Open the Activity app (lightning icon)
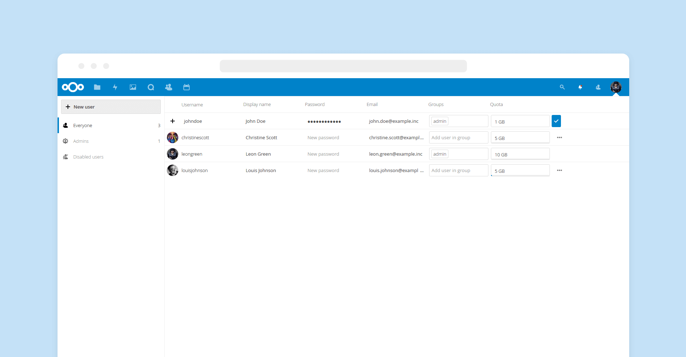 tap(115, 87)
